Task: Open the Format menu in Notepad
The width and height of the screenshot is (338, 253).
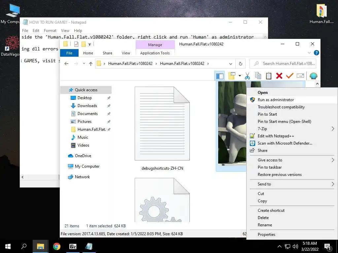Action: (50, 31)
